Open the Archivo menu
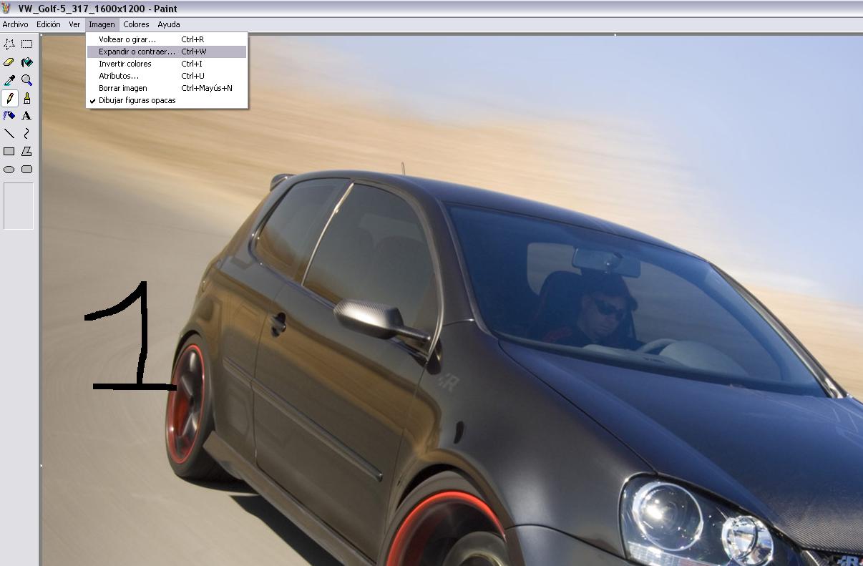The width and height of the screenshot is (863, 566). [16, 24]
